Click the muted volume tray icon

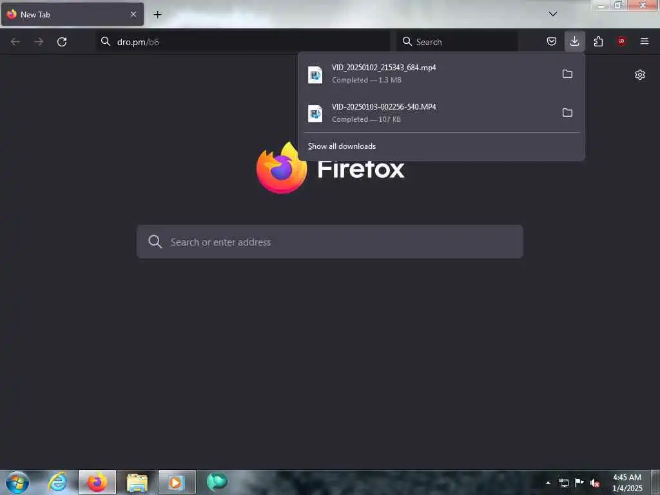[595, 483]
